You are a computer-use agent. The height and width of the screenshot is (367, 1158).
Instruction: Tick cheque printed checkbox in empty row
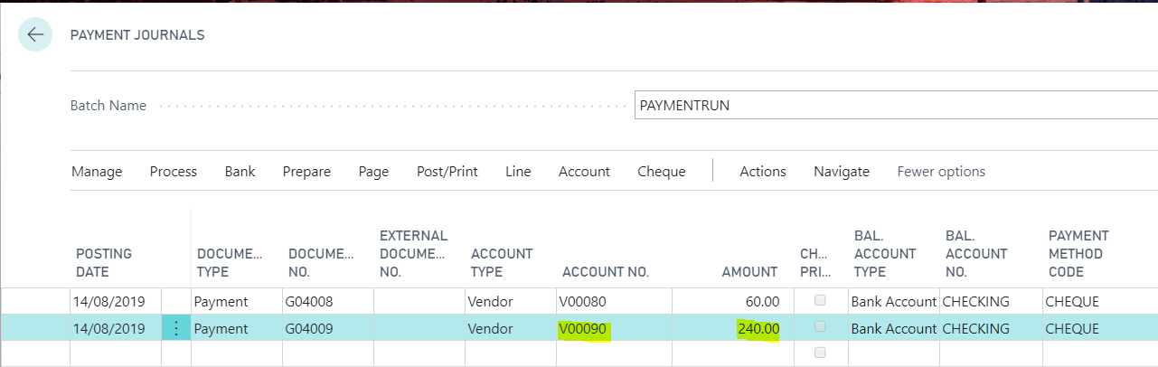tap(820, 353)
